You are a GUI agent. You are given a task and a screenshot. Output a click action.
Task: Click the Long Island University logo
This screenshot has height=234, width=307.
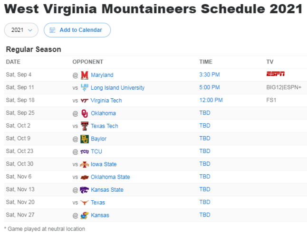(85, 88)
